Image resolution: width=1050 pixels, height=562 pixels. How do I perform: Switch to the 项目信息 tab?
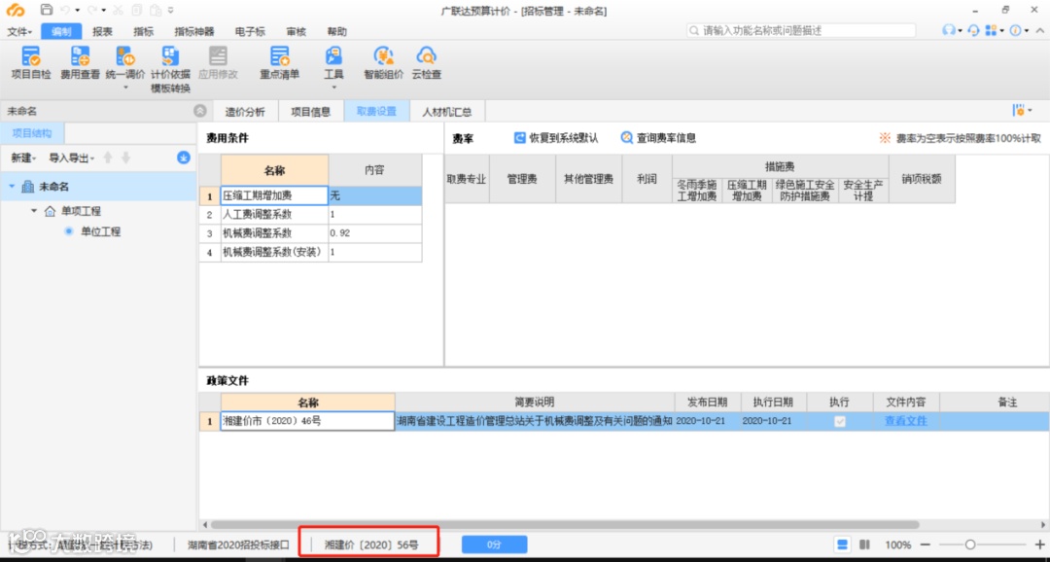[311, 111]
